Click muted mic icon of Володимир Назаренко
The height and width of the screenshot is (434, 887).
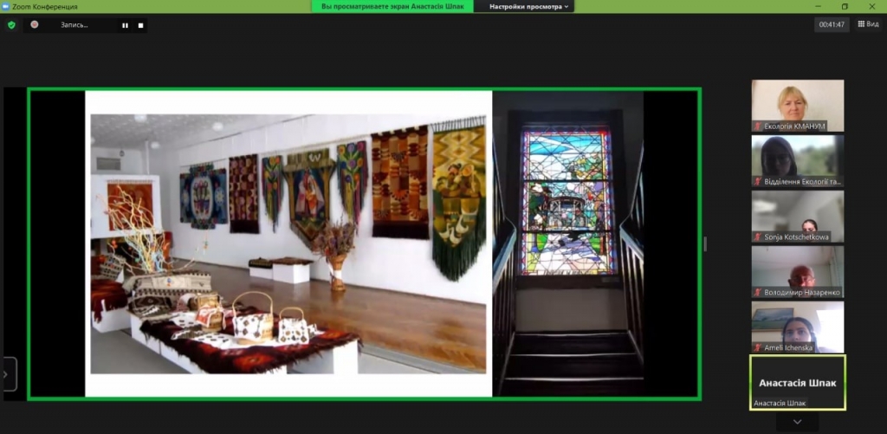[757, 293]
